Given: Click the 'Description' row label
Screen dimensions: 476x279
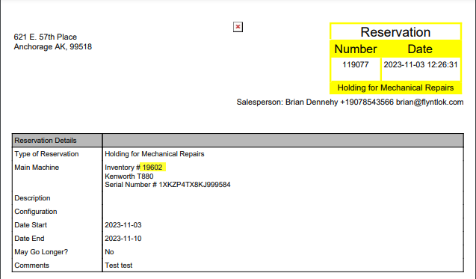Looking at the screenshot, I should click(x=32, y=198).
